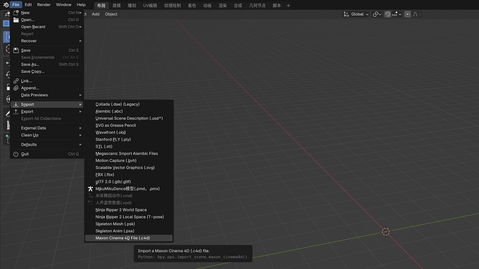
Task: Switch to the UV编辑 workspace tab
Action: click(150, 6)
